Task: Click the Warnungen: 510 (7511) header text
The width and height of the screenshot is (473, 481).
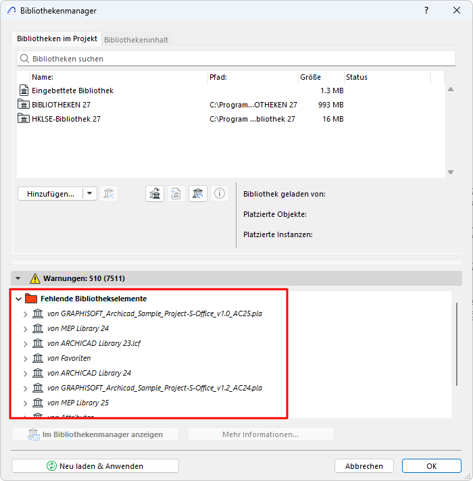Action: pyautogui.click(x=84, y=278)
